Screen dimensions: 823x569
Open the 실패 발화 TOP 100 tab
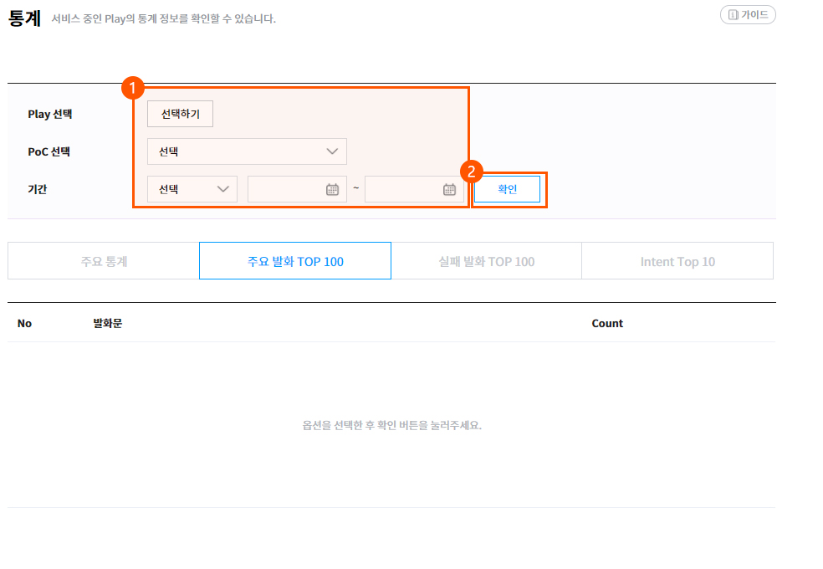tap(486, 261)
